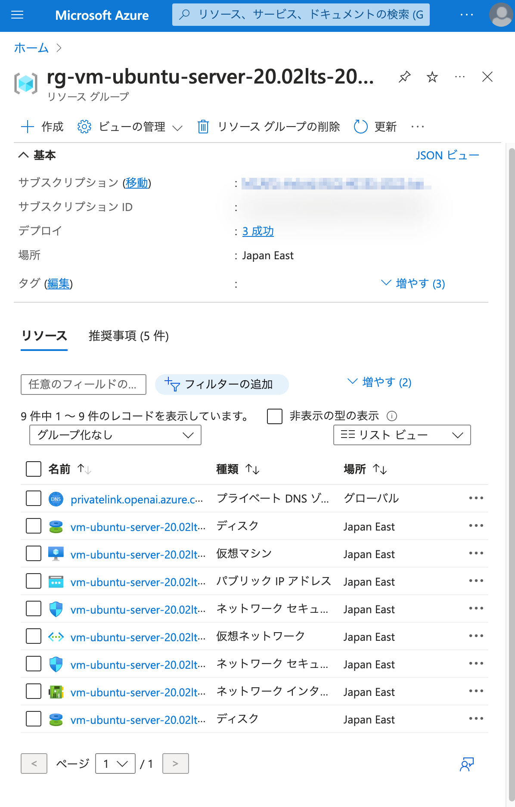
Task: Open the 仮想ネットワーク resource link
Action: coord(138,637)
